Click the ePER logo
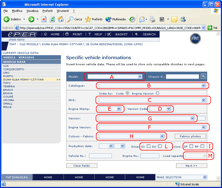Viewport: 222px width, 188px height. point(22,34)
